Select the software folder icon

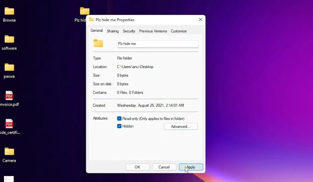tap(9, 40)
